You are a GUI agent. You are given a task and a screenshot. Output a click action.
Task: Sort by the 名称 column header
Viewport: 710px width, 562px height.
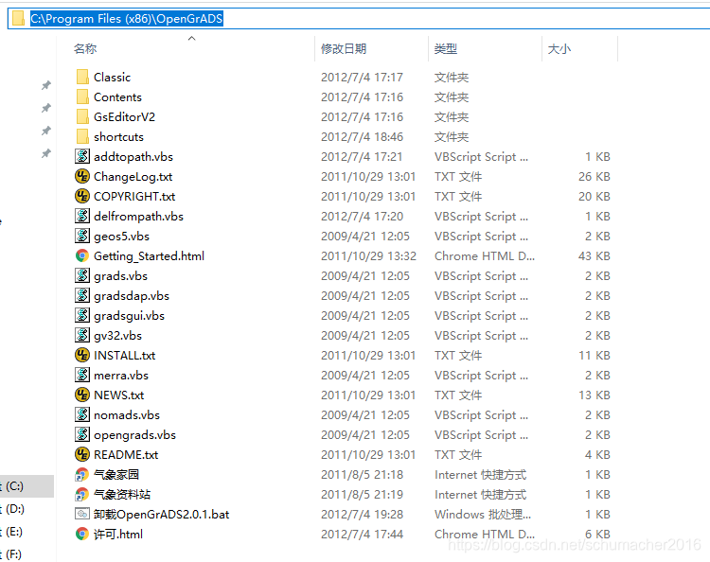(85, 48)
